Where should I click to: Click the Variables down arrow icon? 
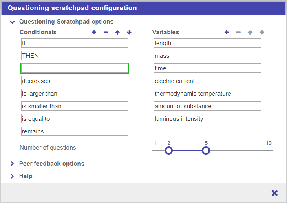[262, 32]
